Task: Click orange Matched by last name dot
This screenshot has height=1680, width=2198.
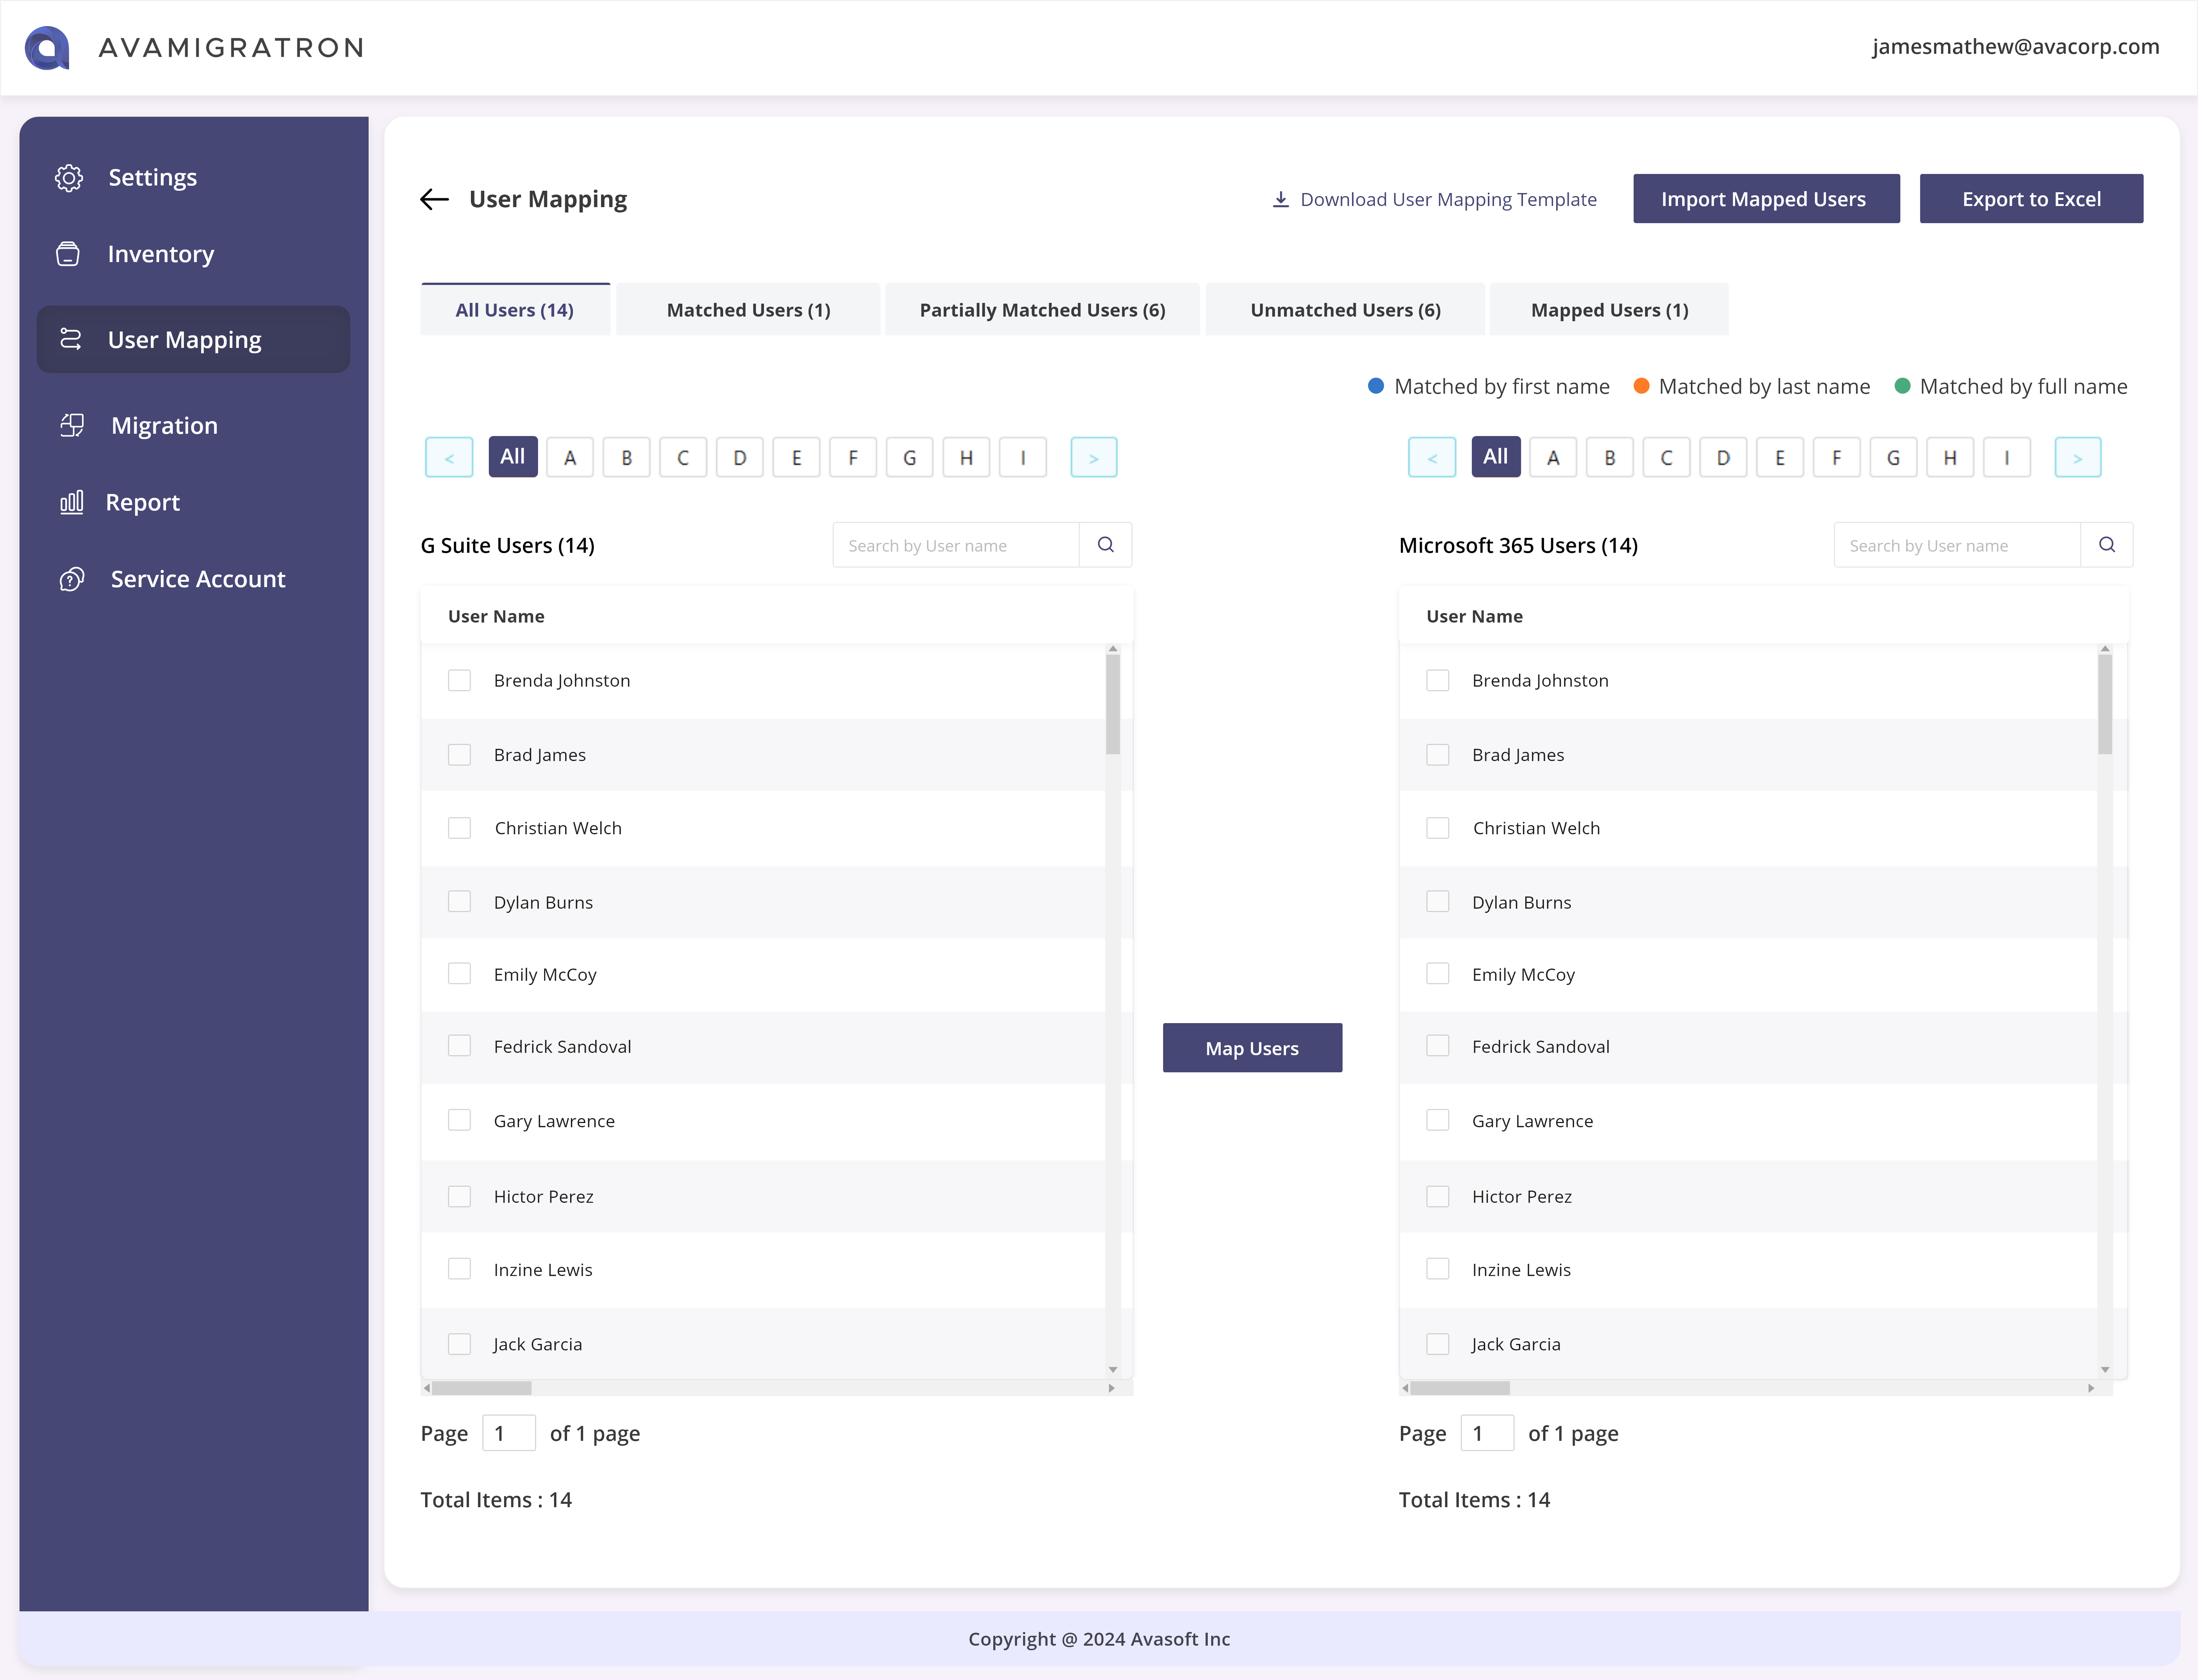Action: pyautogui.click(x=1641, y=386)
